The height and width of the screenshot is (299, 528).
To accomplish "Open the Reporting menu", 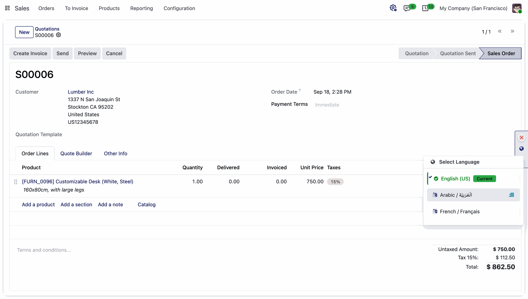I will [142, 8].
